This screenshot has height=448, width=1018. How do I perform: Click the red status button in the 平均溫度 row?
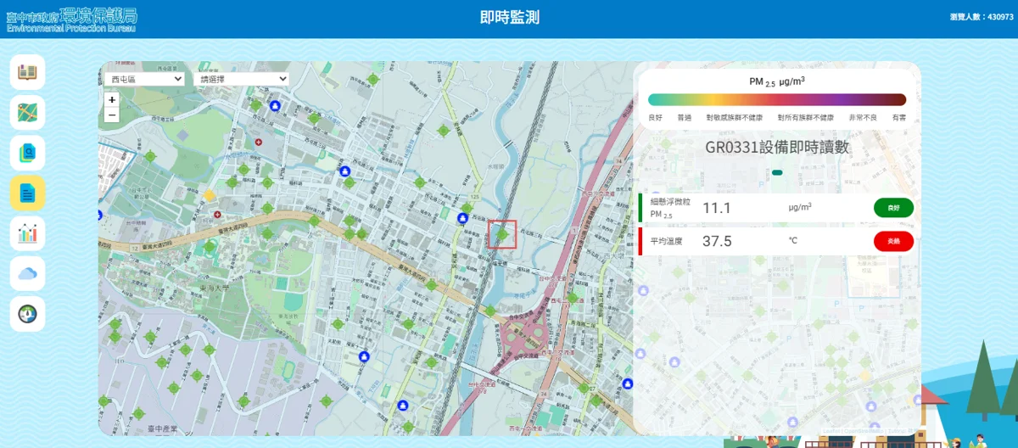[893, 241]
